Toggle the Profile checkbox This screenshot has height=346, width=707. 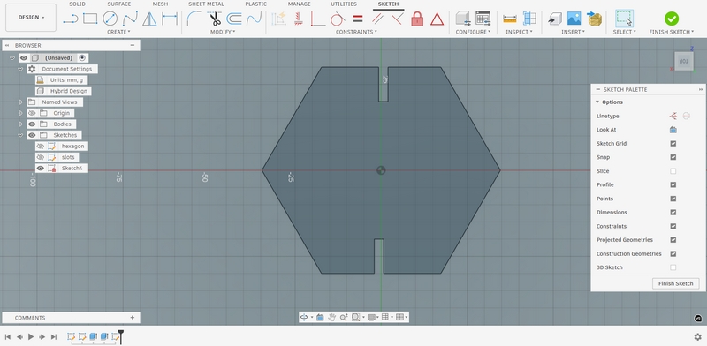coord(673,184)
